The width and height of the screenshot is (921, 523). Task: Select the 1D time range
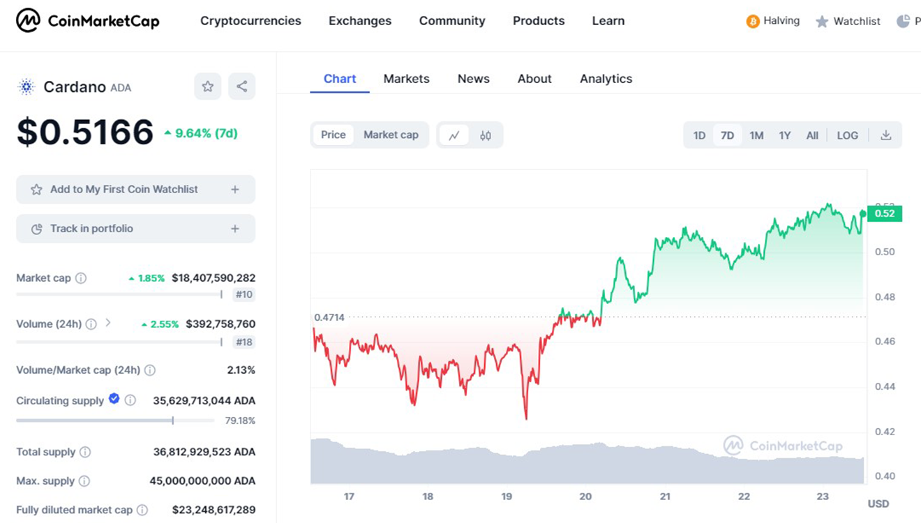699,135
